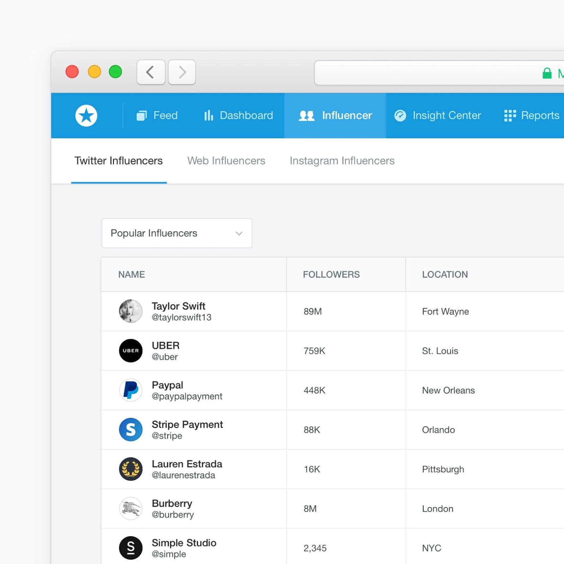Click the Feed stacked-pages icon
564x564 pixels.
tap(141, 115)
